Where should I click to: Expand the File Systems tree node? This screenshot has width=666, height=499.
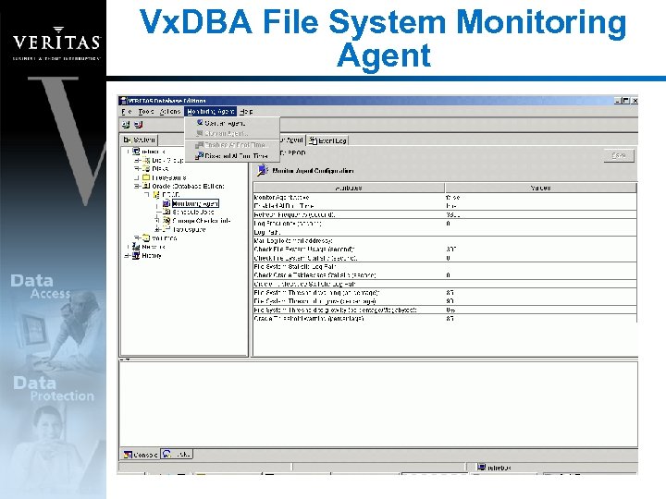[137, 177]
